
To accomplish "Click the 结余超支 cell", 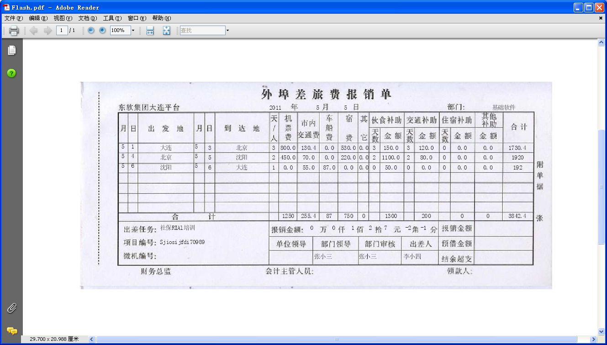I will 457,259.
